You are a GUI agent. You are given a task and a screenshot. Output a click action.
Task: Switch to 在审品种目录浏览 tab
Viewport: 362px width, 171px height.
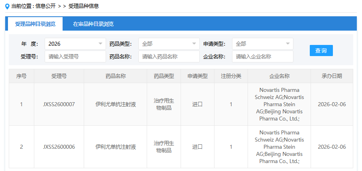tap(93, 24)
